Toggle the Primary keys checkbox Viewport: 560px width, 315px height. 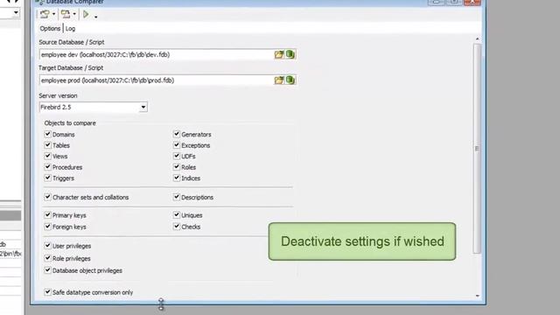[47, 215]
